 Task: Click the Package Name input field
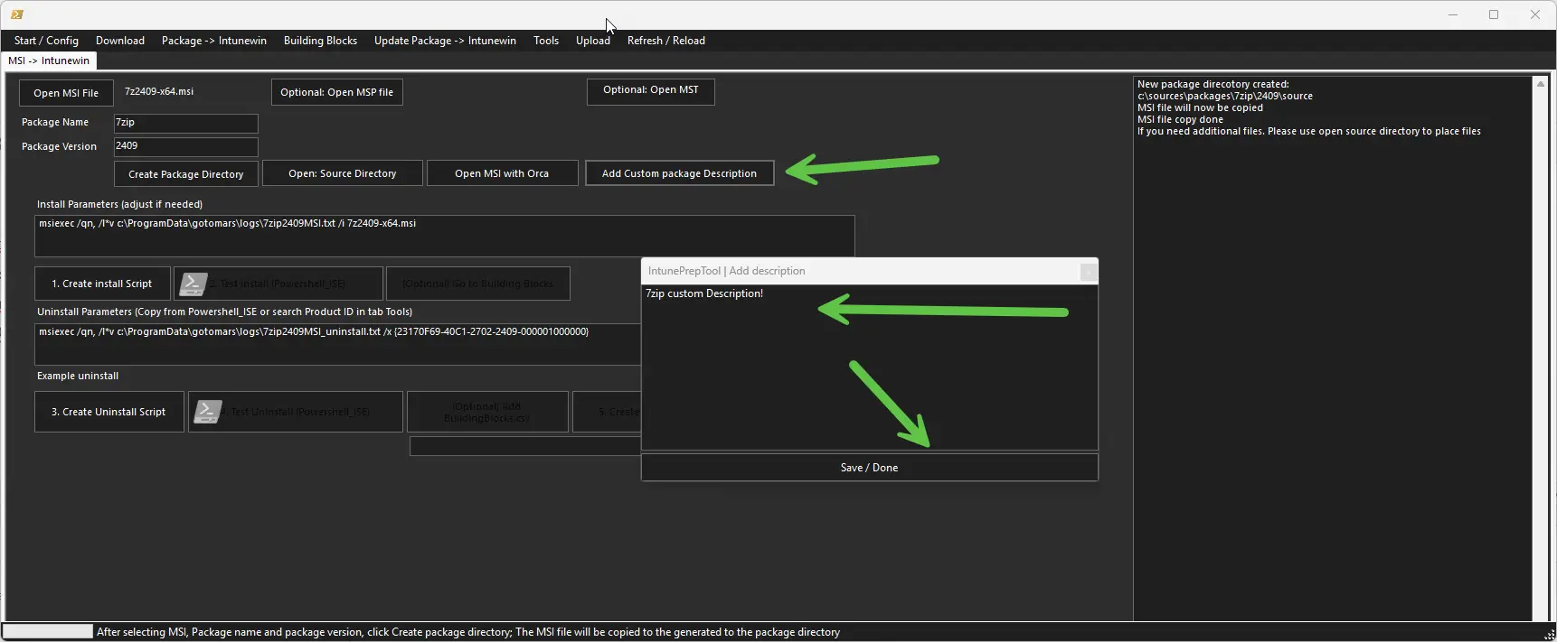186,123
